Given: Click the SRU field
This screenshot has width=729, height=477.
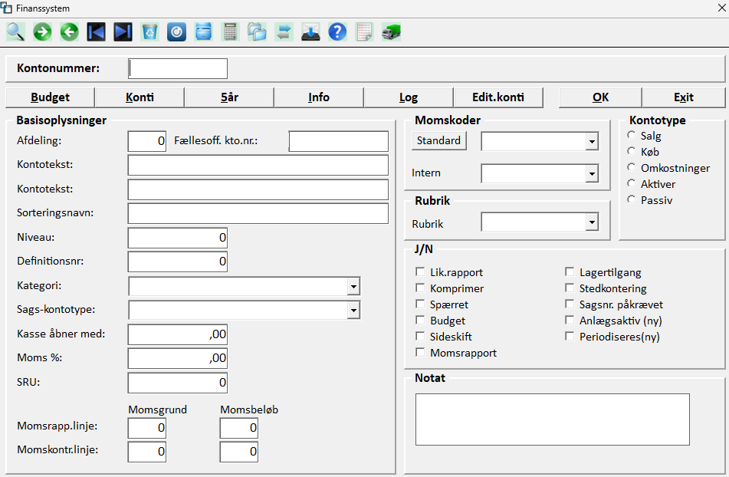Looking at the screenshot, I should pos(178,383).
